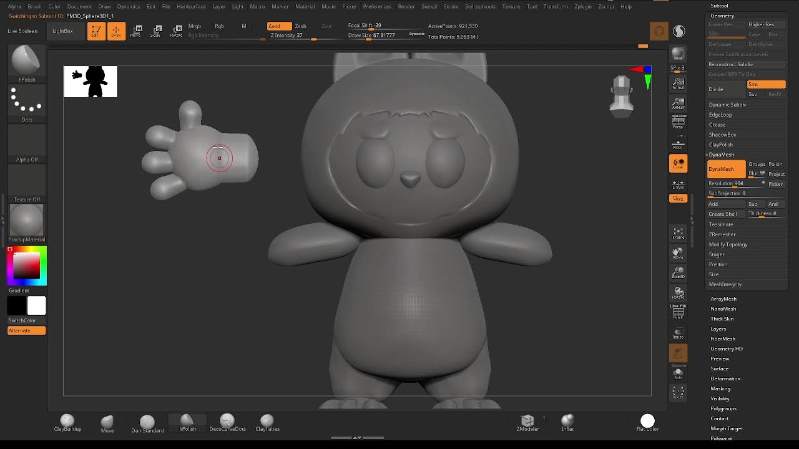Expand the Deformation subpalette
799x449 pixels.
coord(725,379)
